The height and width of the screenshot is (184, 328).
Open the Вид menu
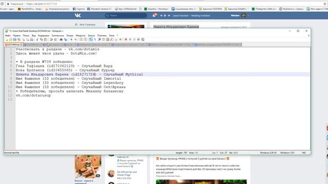(33, 35)
